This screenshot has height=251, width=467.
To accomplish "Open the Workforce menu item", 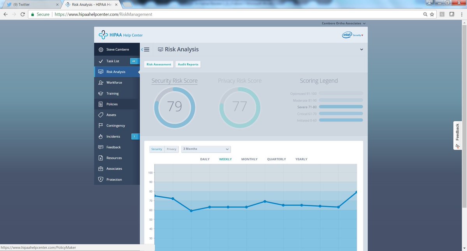I will click(117, 82).
